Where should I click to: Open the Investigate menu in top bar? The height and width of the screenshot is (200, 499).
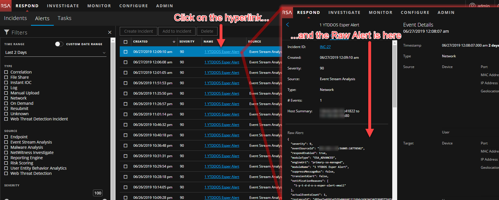coord(63,6)
